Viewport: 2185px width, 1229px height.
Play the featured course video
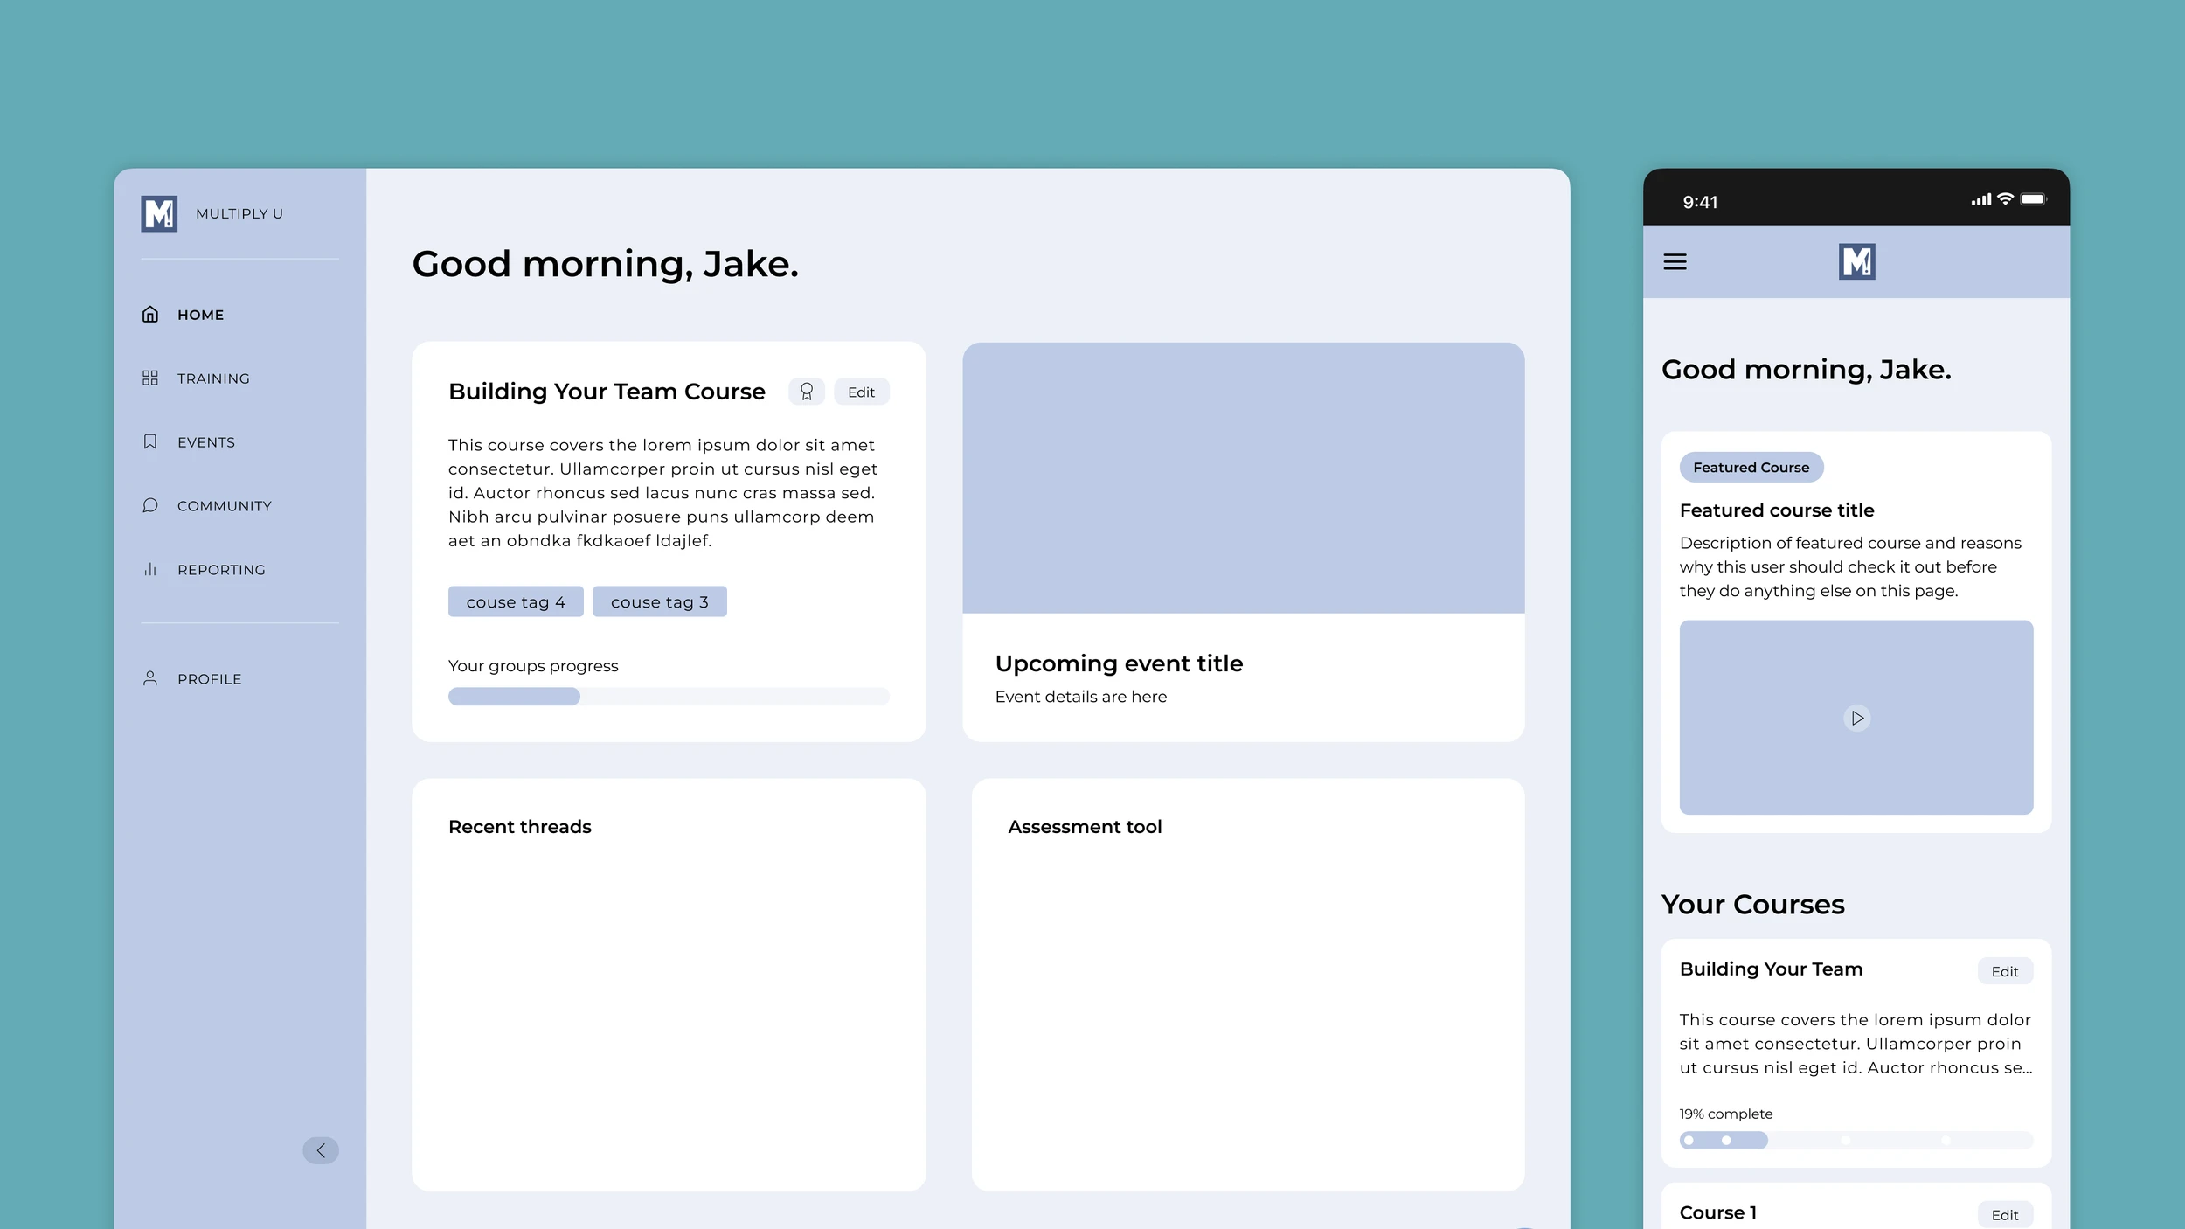coord(1856,719)
